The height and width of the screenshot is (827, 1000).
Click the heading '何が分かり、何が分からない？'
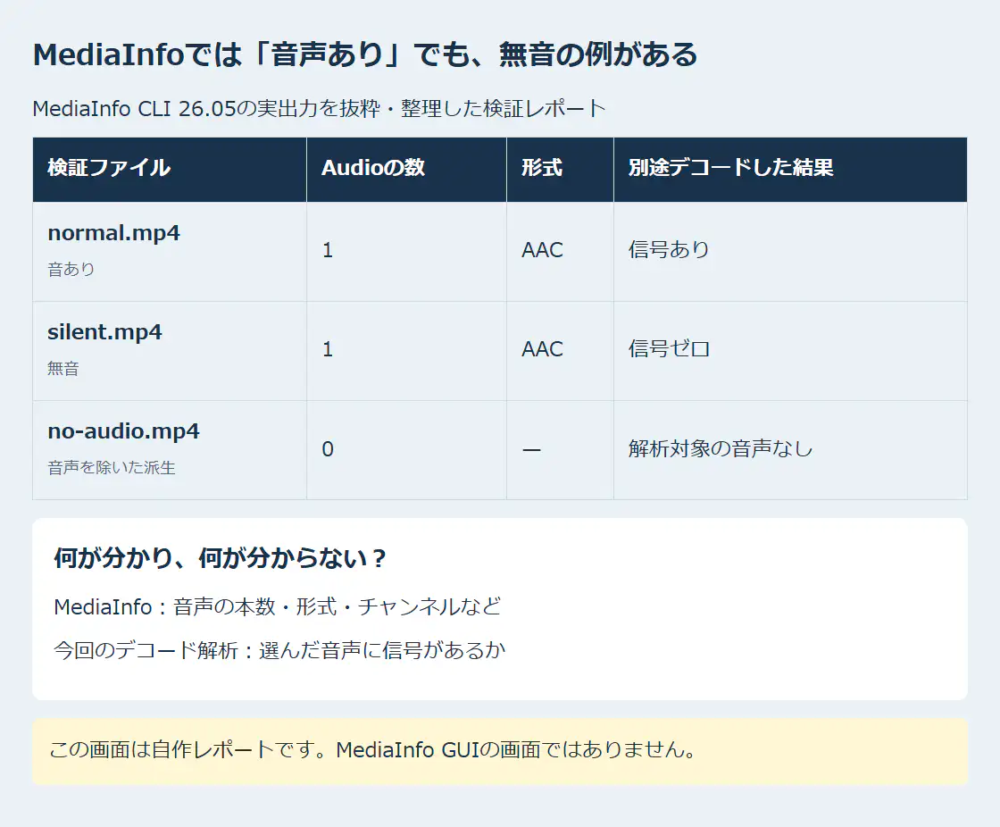click(x=220, y=558)
